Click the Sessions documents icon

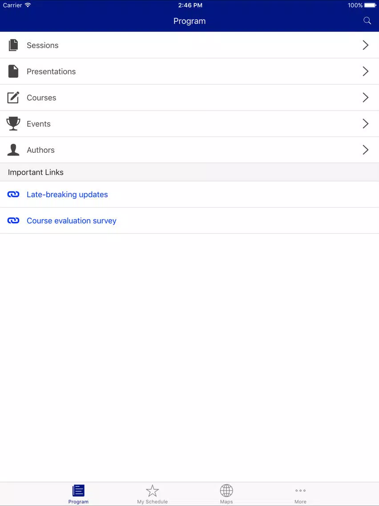point(13,45)
